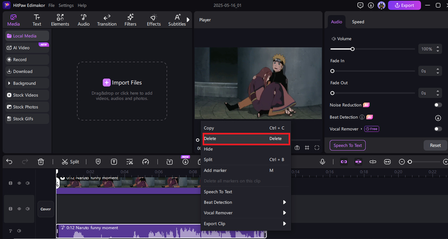Toggle eye visibility of top video track
The height and width of the screenshot is (239, 448).
[19, 183]
